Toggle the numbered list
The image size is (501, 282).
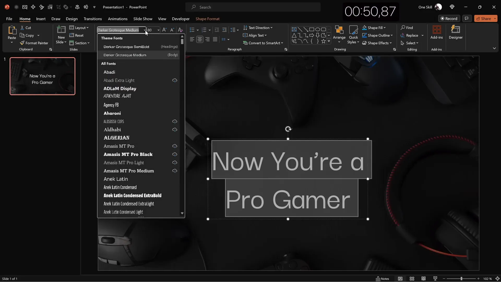click(205, 30)
